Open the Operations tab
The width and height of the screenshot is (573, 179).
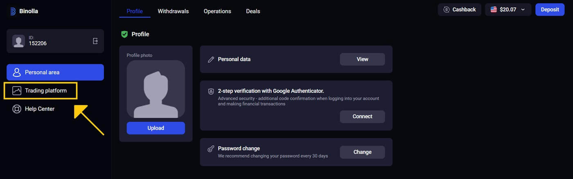217,11
